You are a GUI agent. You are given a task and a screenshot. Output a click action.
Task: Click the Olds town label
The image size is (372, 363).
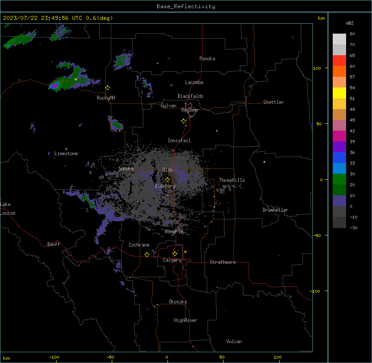pyautogui.click(x=167, y=170)
